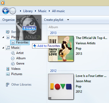
Task: Click the Various Artists album artist text
Action: pyautogui.click(x=85, y=43)
